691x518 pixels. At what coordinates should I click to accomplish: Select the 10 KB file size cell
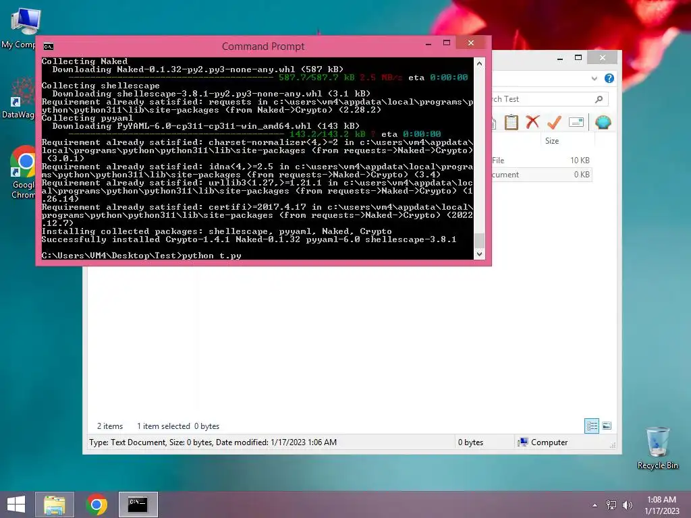(580, 161)
